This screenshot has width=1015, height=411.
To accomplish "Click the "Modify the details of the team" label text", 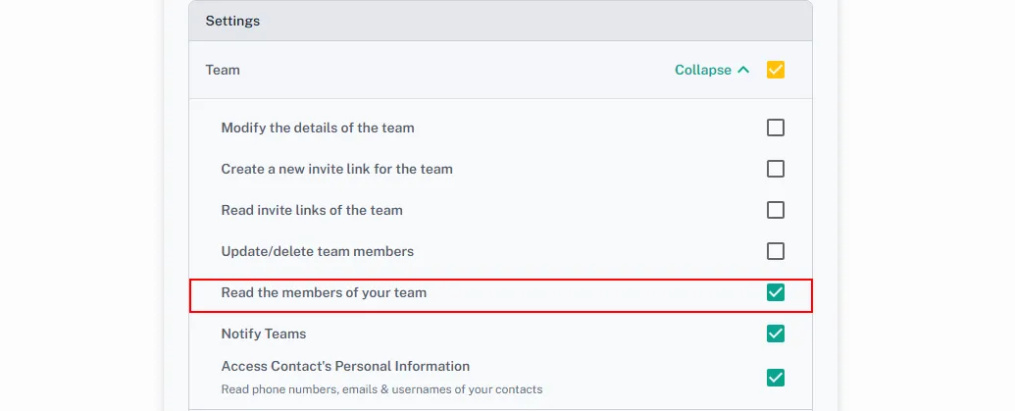I will [318, 128].
